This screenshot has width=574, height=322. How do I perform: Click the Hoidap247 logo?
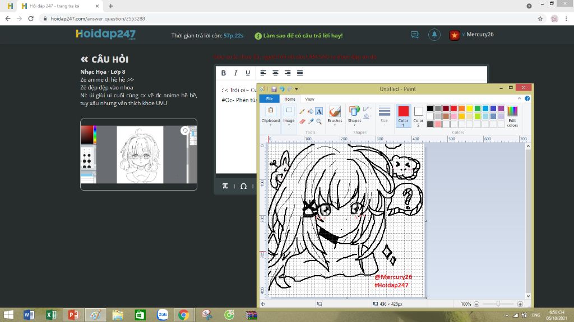[x=105, y=34]
